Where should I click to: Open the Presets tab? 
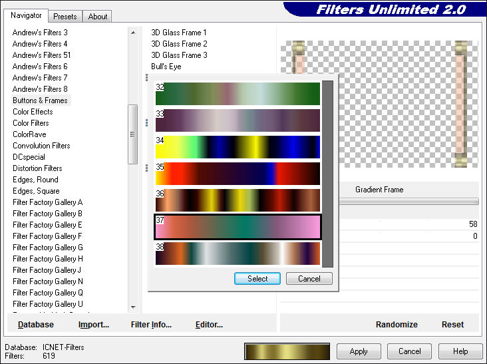pos(65,17)
